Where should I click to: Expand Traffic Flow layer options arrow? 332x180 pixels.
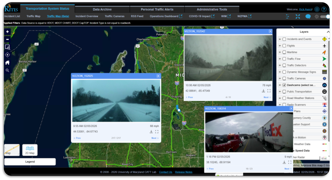tap(280, 59)
